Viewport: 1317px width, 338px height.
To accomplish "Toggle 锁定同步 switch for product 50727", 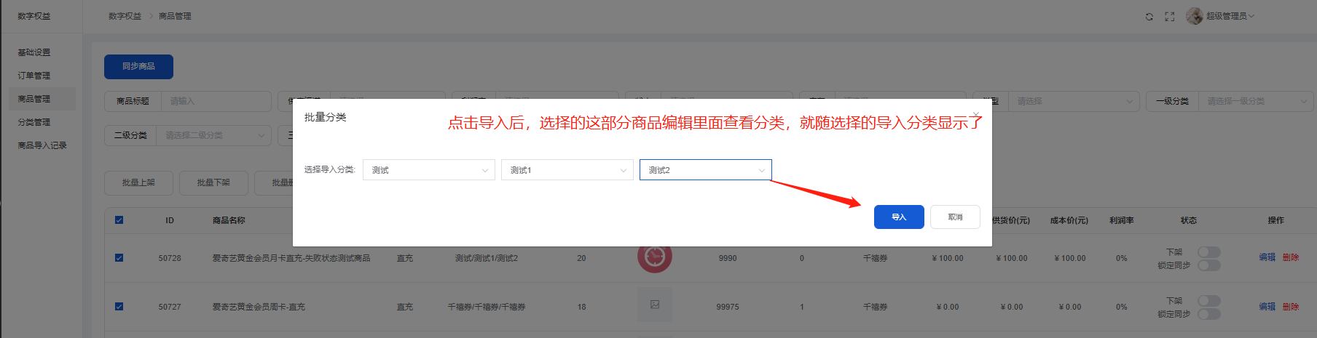I will [x=1209, y=314].
